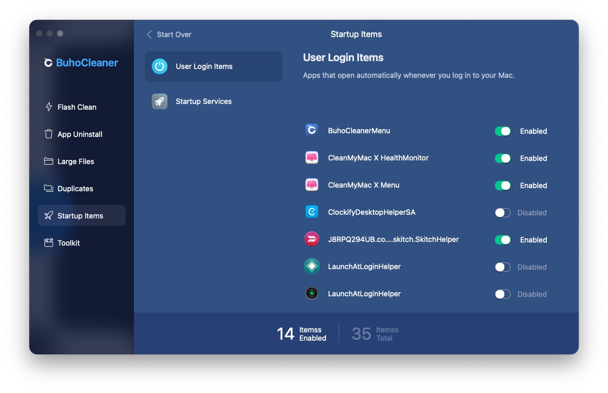The image size is (608, 393).
Task: Click the 14 Items Enabled counter
Action: pyautogui.click(x=301, y=334)
